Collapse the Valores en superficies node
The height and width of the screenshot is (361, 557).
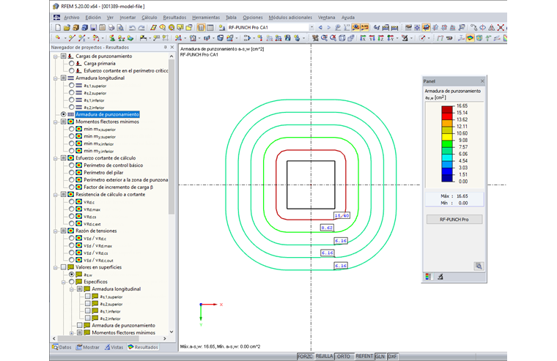click(x=56, y=267)
